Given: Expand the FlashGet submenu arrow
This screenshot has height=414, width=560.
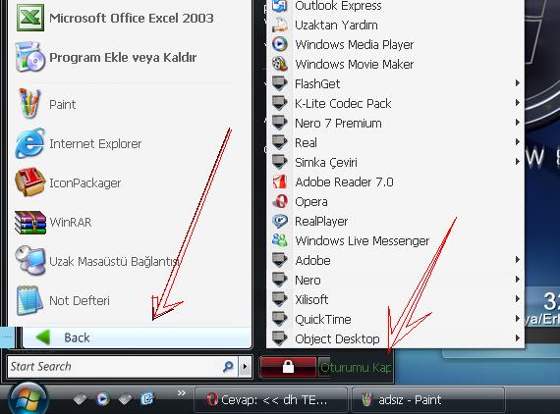Looking at the screenshot, I should 518,83.
